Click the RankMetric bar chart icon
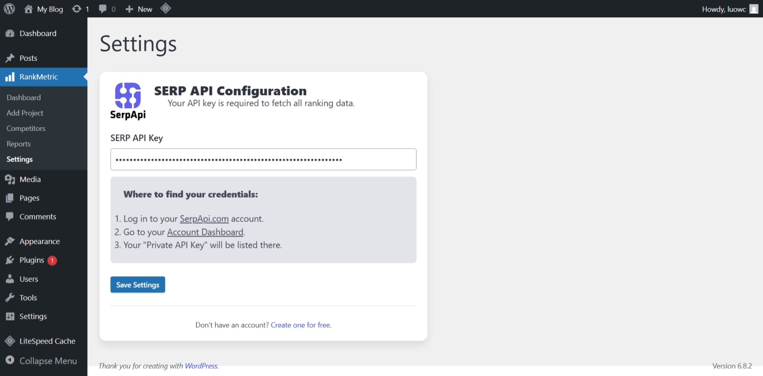763x376 pixels. coord(10,77)
